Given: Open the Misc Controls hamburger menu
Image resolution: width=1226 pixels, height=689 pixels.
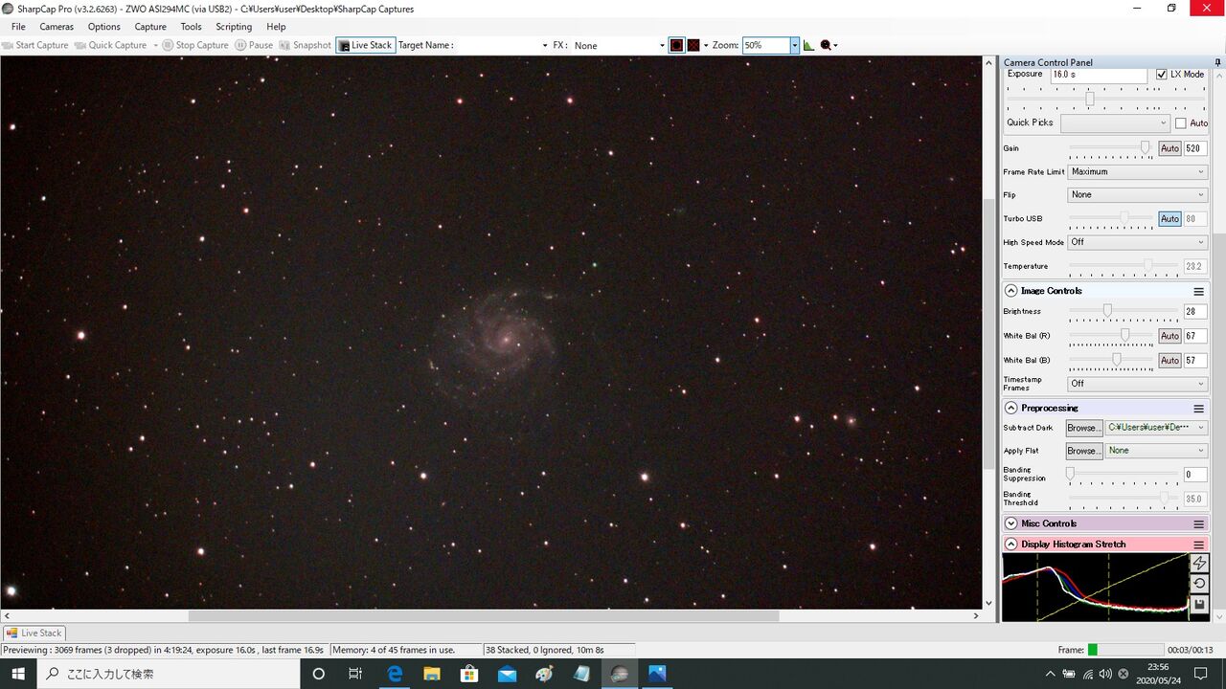Looking at the screenshot, I should click(x=1198, y=523).
